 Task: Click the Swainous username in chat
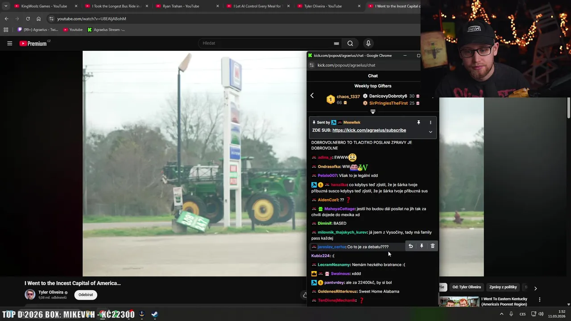[340, 274]
